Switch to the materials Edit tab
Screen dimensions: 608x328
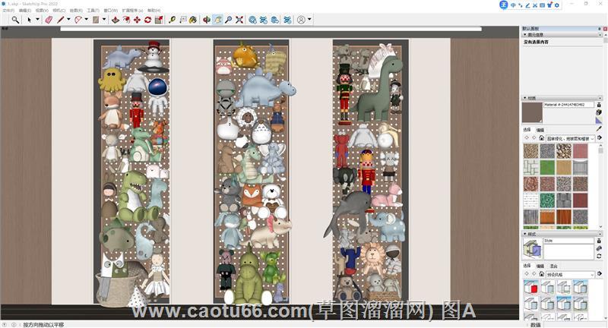coord(540,130)
